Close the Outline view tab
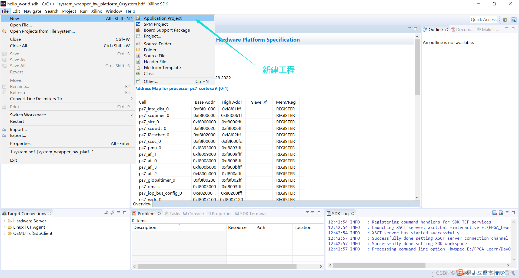The height and width of the screenshot is (278, 519). pos(446,29)
